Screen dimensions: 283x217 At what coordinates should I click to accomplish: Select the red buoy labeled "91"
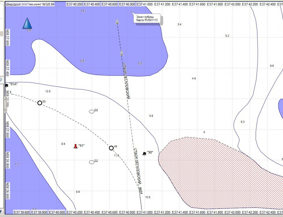pos(75,146)
